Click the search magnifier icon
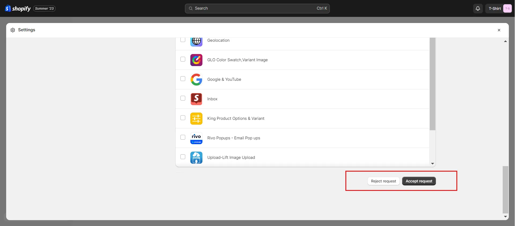Viewport: 515px width, 226px height. pos(191,9)
